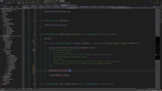Screen dimensions: 162x91
Task: Open the Debug menu
Action: point(21,1)
